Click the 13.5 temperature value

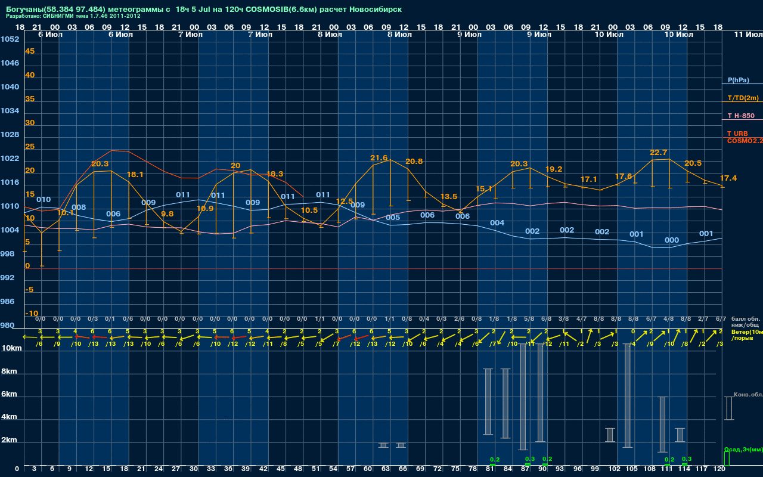tap(449, 197)
